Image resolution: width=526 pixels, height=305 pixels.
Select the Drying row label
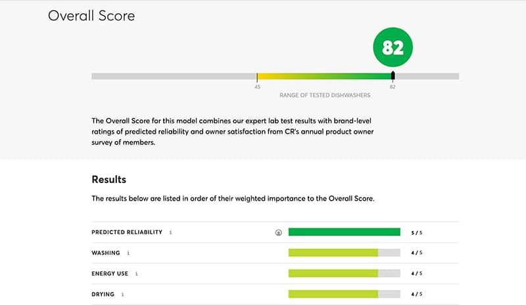(103, 295)
